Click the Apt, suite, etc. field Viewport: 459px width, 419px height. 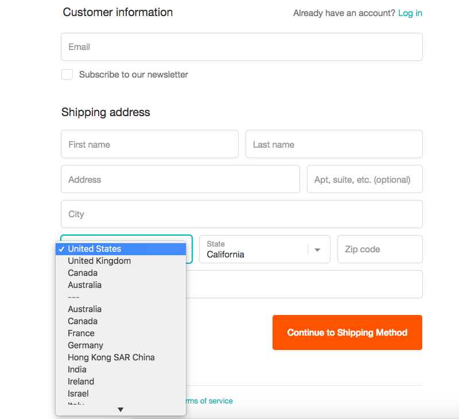[x=364, y=179]
